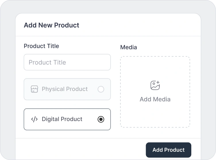This screenshot has height=160, width=216.
Task: Click the code brackets icon beside Digital Product
Action: click(x=34, y=119)
